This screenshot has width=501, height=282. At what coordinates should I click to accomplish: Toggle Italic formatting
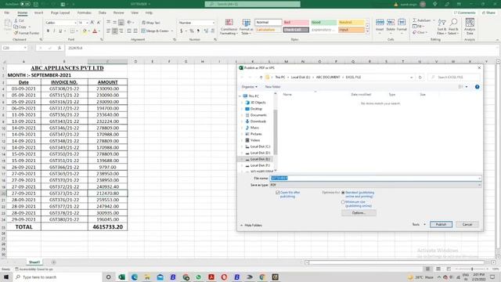pyautogui.click(x=54, y=31)
